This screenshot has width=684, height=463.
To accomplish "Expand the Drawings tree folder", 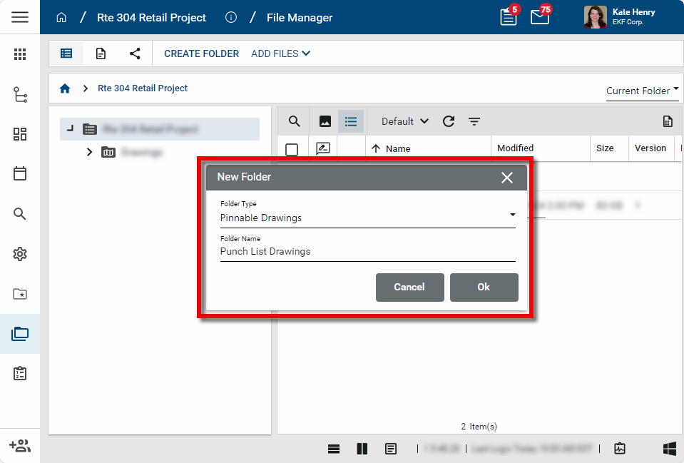I will (89, 152).
